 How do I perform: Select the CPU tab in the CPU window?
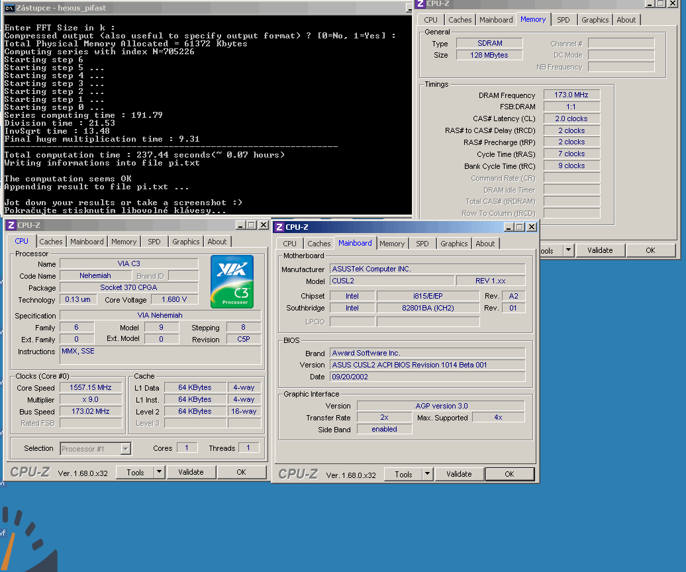point(21,241)
